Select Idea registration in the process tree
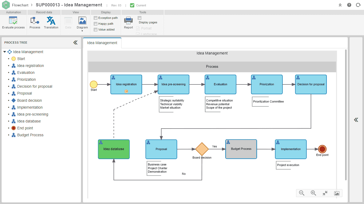This screenshot has height=204, width=364. pos(31,66)
